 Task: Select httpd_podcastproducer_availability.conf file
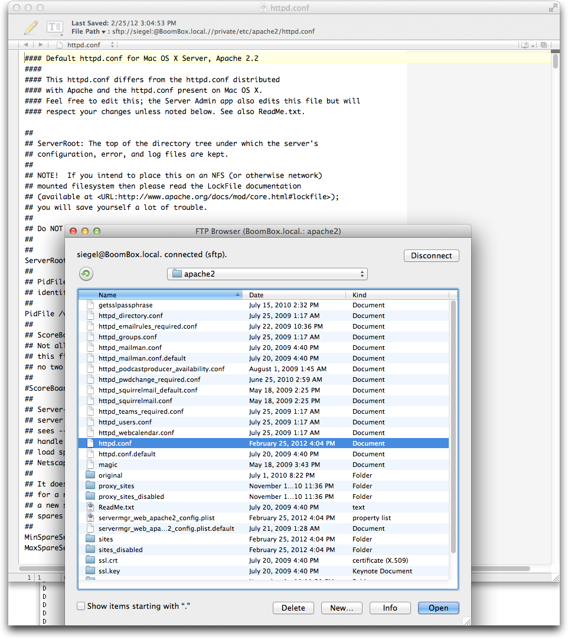[263, 368]
